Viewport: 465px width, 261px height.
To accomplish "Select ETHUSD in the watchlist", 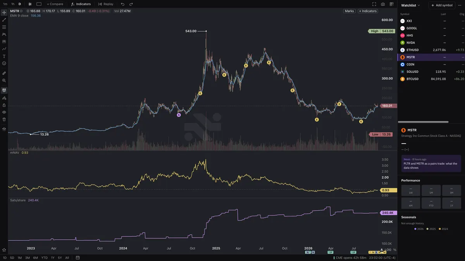I will point(431,50).
